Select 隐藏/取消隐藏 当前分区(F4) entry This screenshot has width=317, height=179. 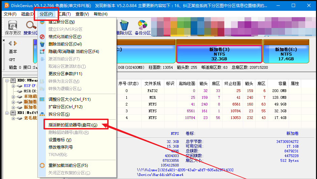pyautogui.click(x=77, y=52)
